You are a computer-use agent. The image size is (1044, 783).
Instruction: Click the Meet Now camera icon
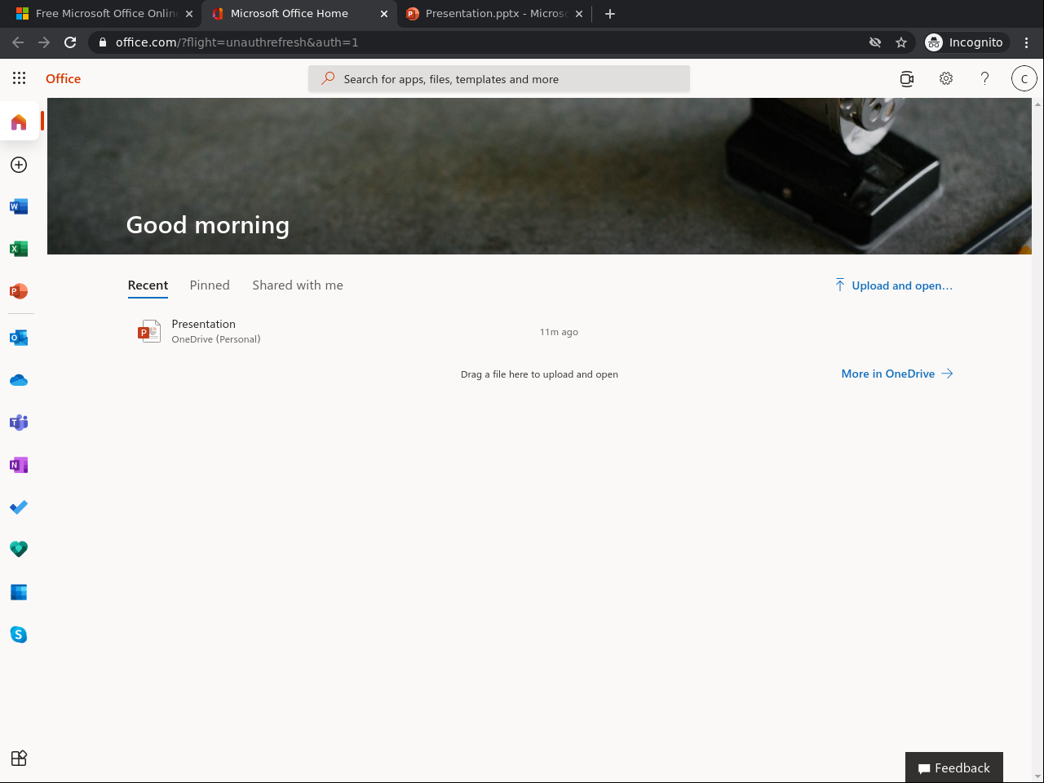tap(907, 78)
